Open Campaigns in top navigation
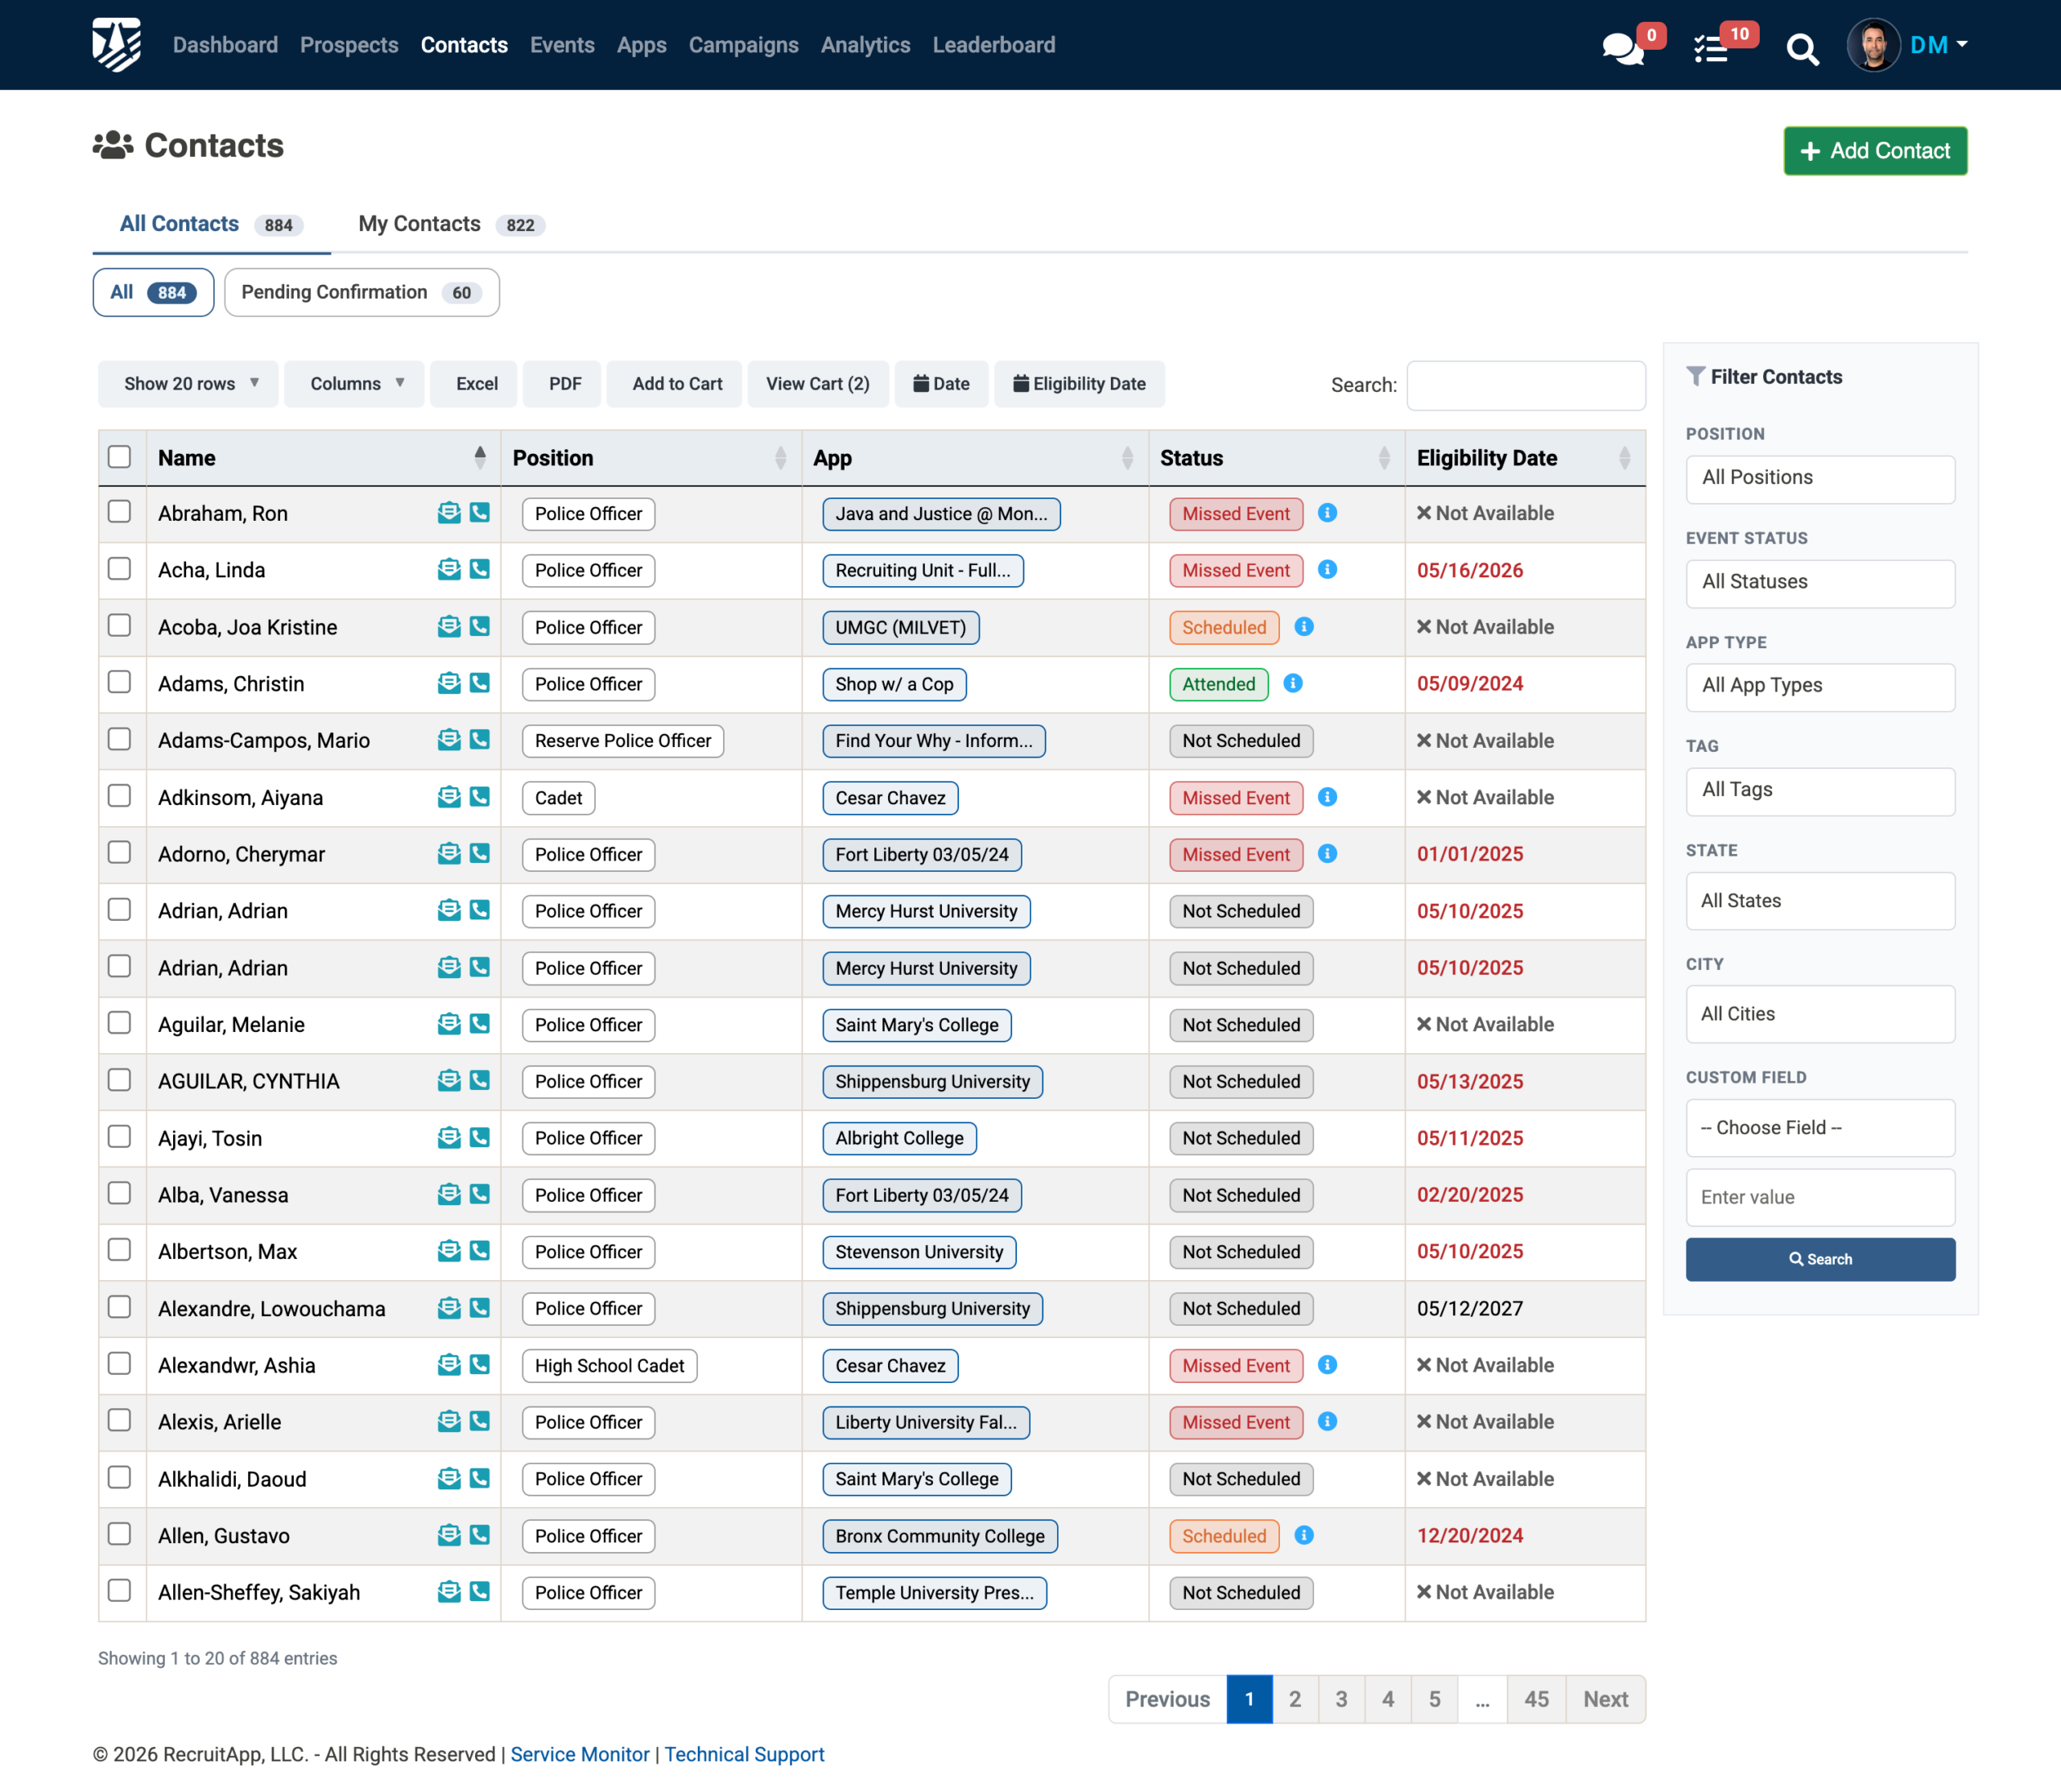 743,45
